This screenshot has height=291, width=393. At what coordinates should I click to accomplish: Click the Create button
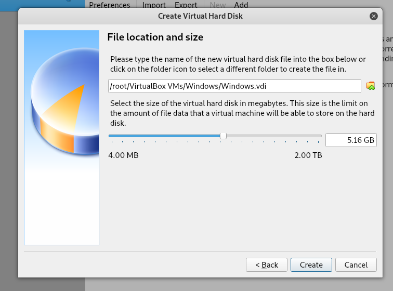(x=311, y=264)
